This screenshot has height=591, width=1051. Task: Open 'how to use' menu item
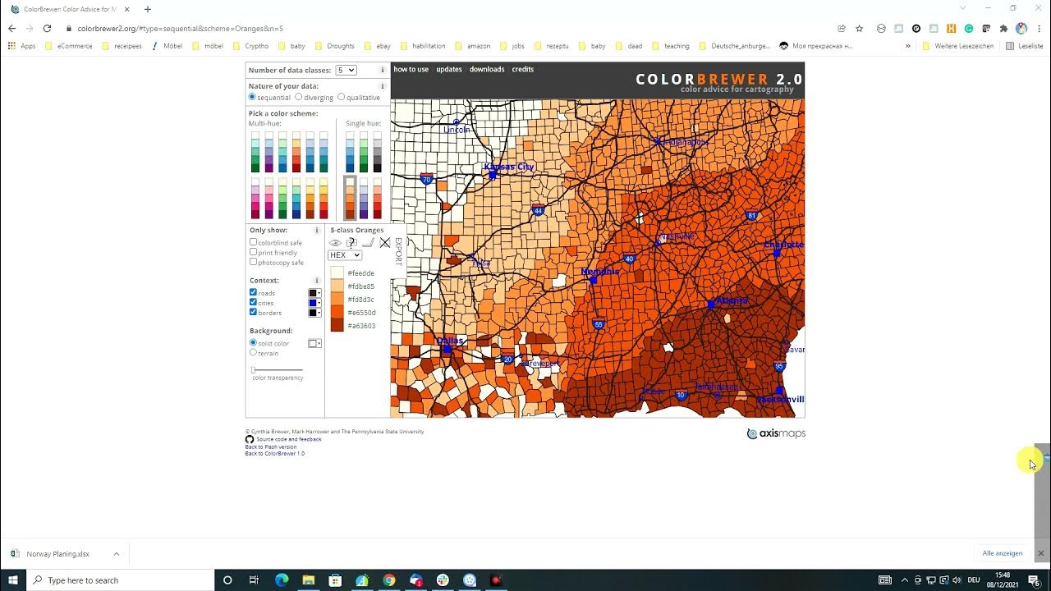click(411, 69)
